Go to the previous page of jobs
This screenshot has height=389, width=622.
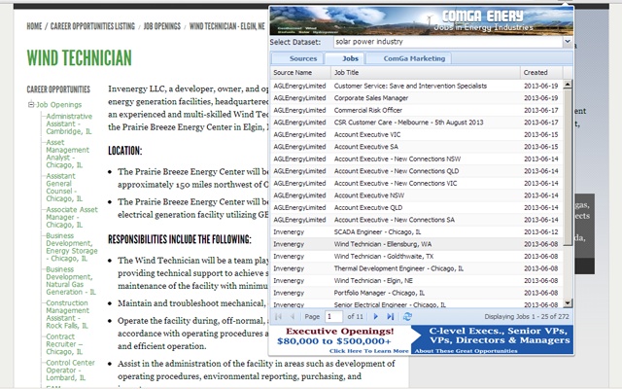(x=293, y=316)
